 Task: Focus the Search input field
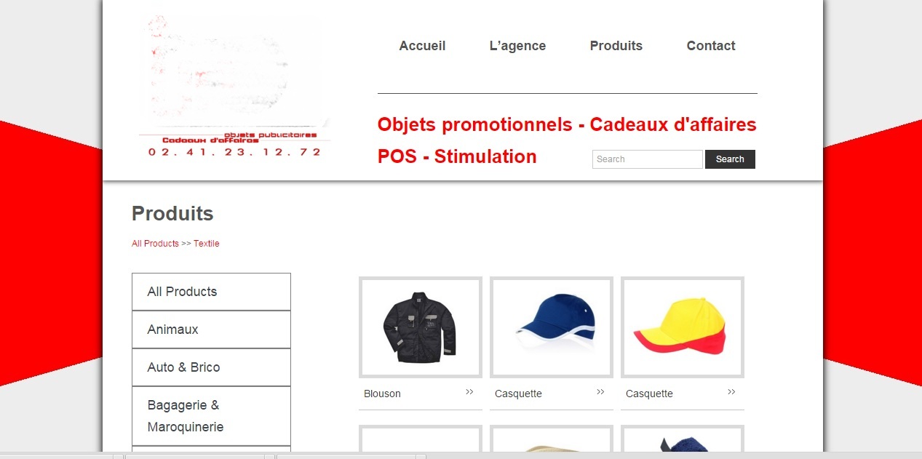(x=648, y=159)
